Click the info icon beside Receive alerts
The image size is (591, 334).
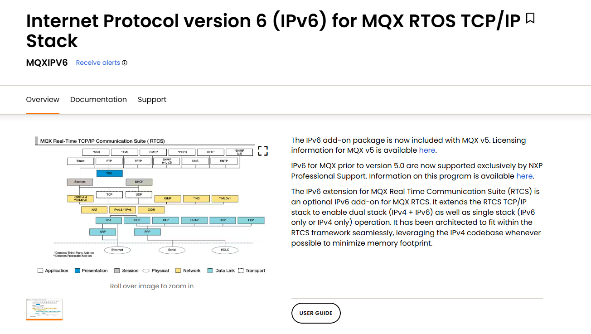[125, 63]
